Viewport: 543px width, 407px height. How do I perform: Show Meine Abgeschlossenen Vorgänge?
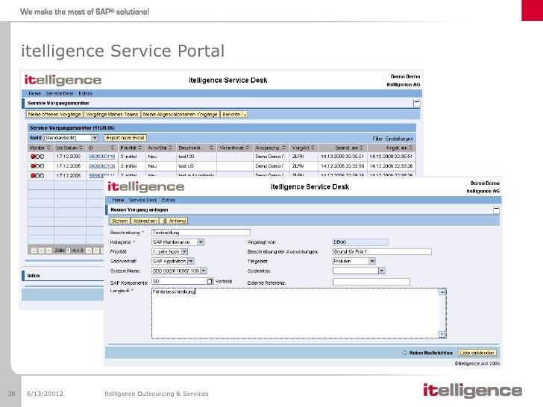click(x=180, y=114)
